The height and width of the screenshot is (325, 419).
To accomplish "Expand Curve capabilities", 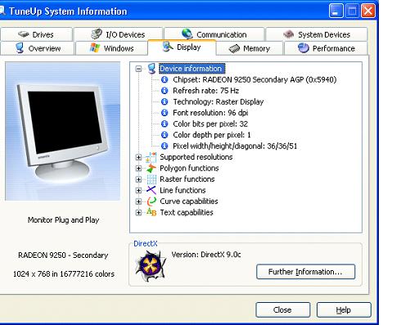I will pyautogui.click(x=138, y=201).
